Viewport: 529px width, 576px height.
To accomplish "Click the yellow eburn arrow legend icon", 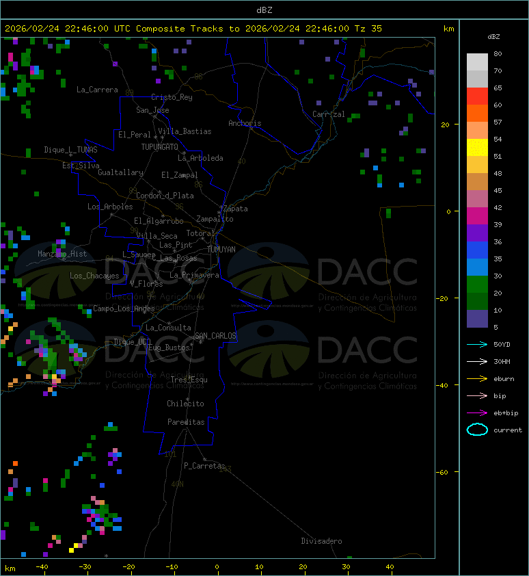I will point(477,379).
